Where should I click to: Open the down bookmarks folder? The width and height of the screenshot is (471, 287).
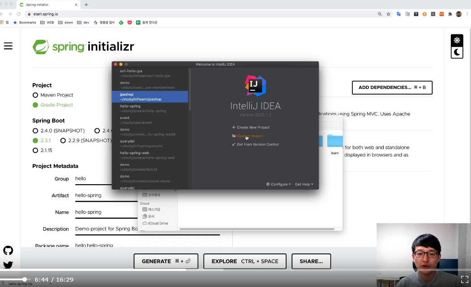click(65, 22)
